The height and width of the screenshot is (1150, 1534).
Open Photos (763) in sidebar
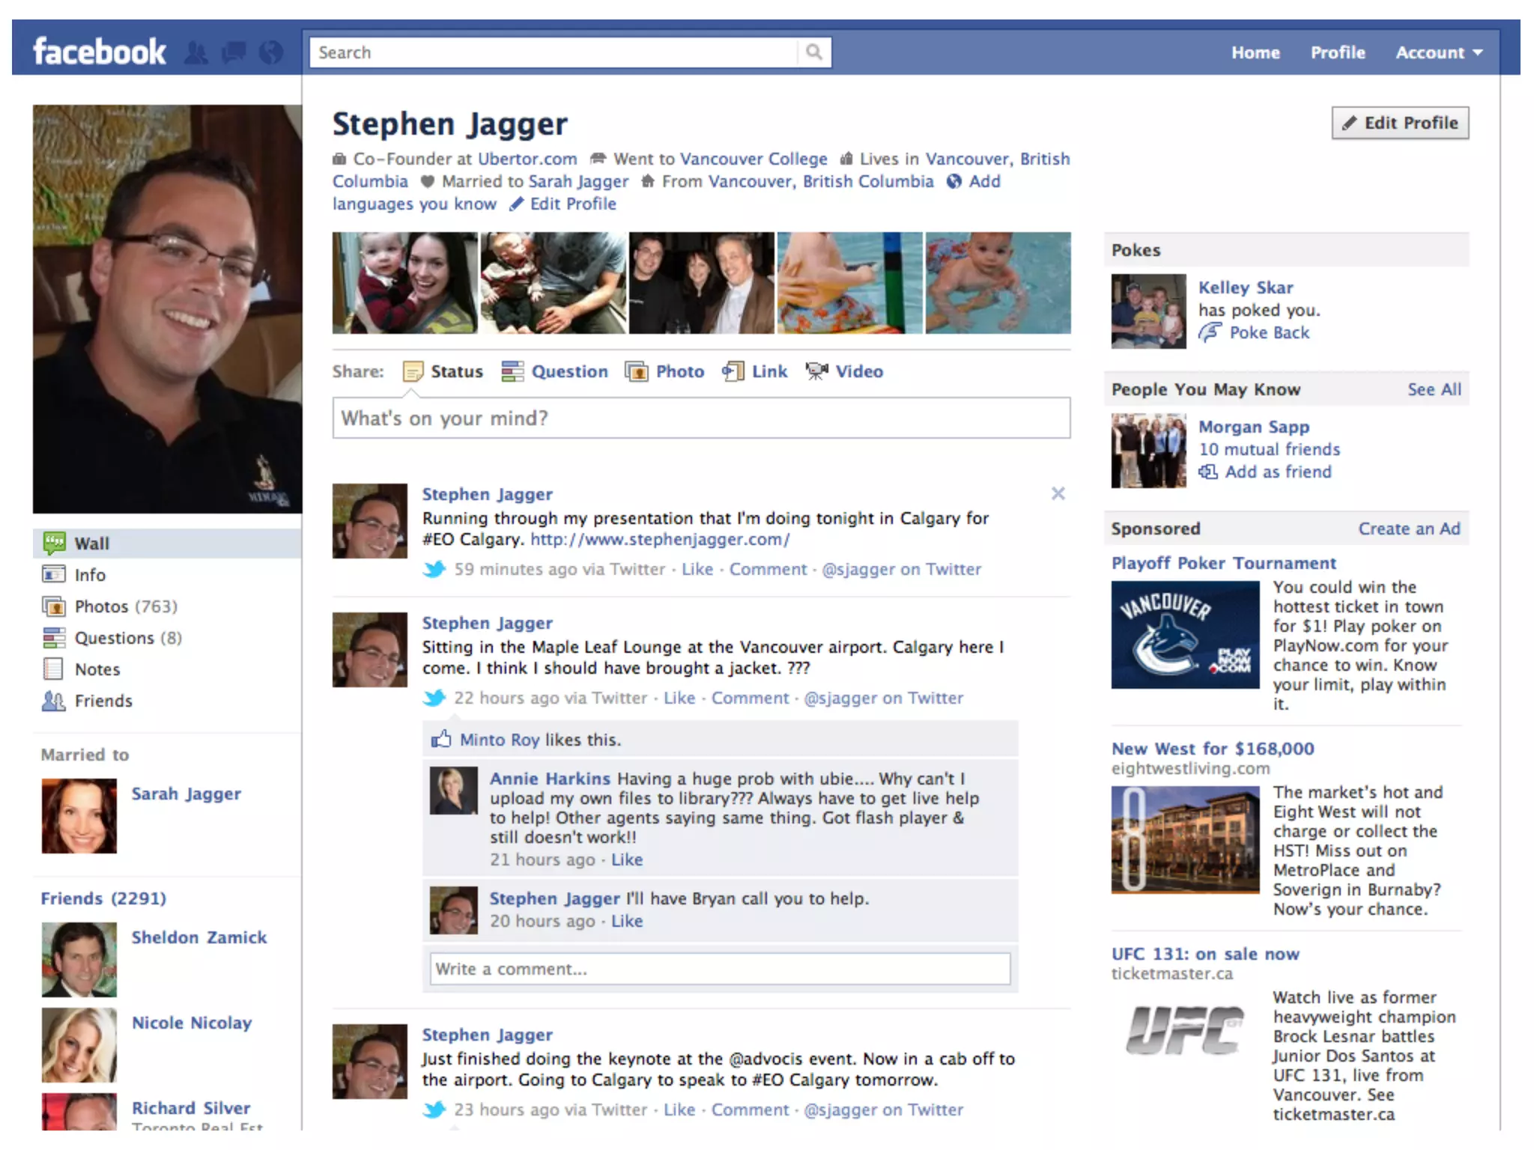point(125,606)
